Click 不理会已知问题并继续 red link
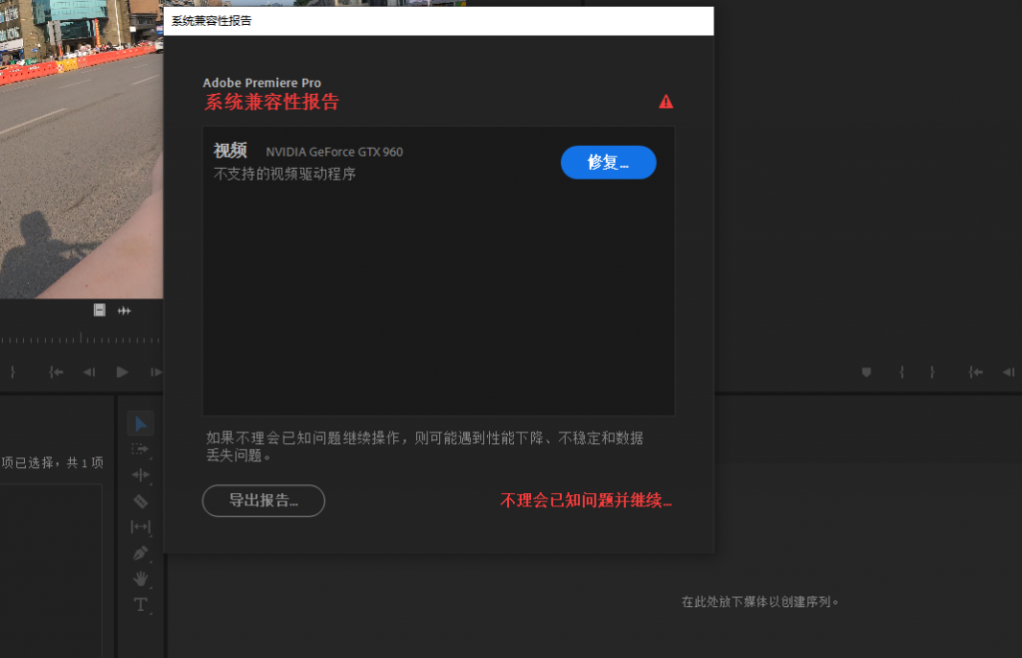Screen dimensions: 1022x658 pos(585,500)
